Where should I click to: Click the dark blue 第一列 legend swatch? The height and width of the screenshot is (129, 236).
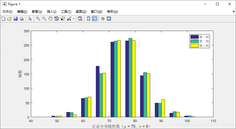click(x=194, y=37)
